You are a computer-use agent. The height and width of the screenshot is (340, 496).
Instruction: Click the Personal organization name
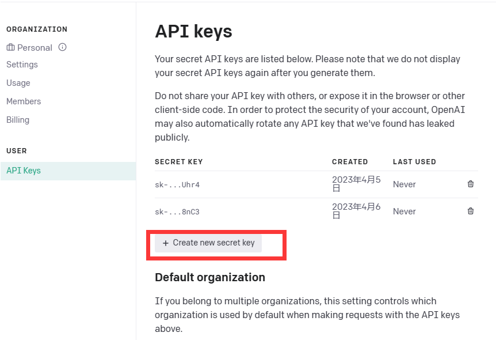pos(35,47)
